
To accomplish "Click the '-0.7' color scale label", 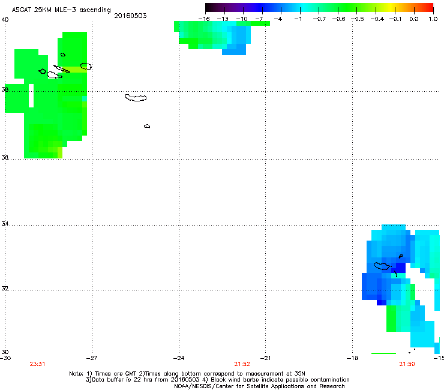I will [319, 19].
